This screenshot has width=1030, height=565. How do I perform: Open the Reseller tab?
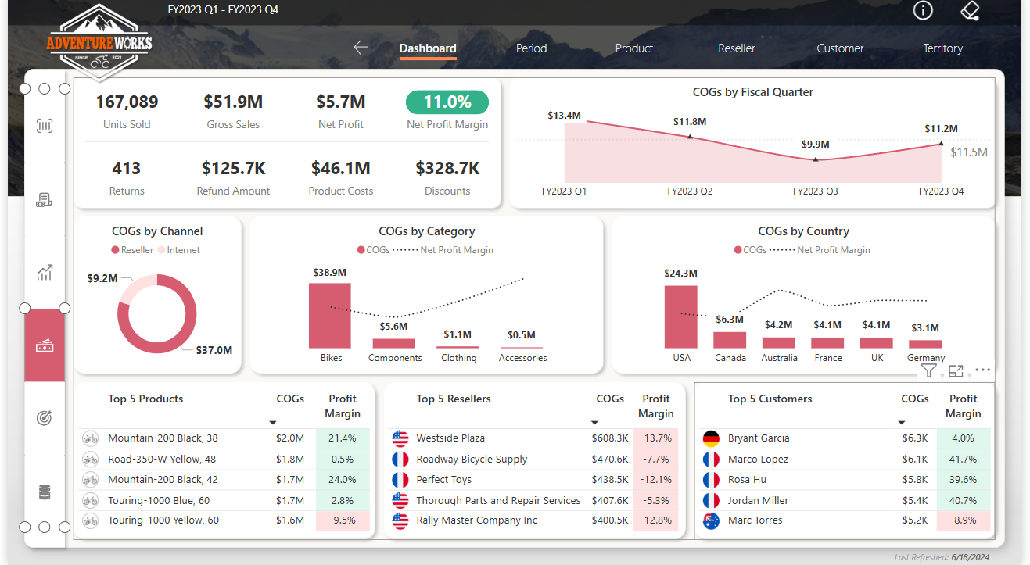coord(737,48)
